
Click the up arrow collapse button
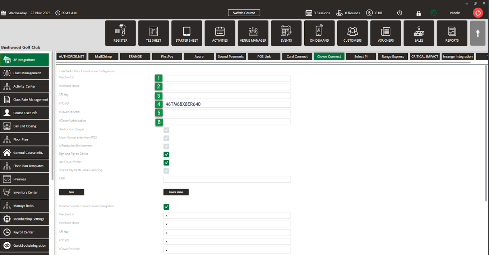478,33
